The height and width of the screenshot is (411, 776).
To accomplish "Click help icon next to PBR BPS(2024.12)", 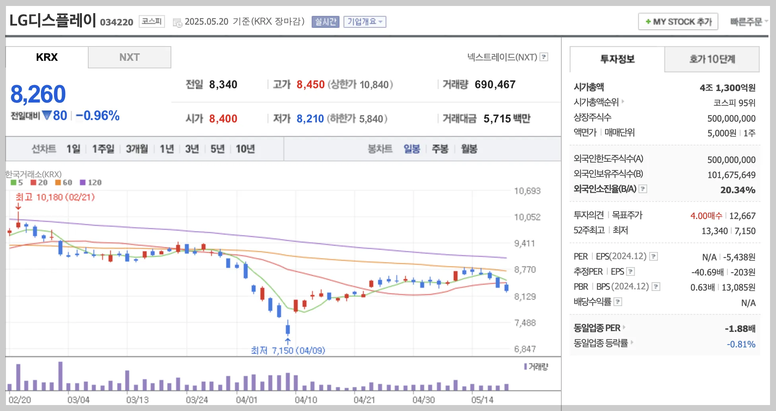I will coord(656,287).
